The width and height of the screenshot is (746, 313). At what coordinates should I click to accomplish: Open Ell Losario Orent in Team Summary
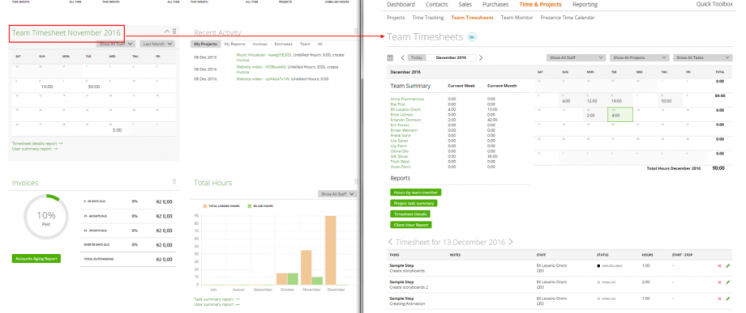[x=405, y=109]
